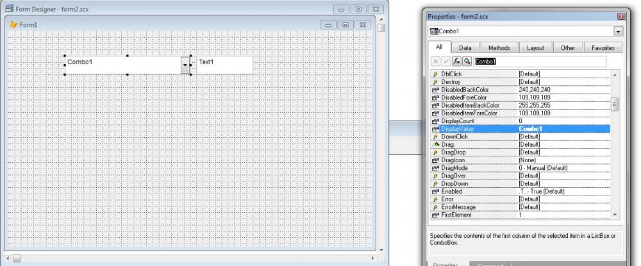Click Form Designer vertical scroll up arrow

(x=381, y=19)
